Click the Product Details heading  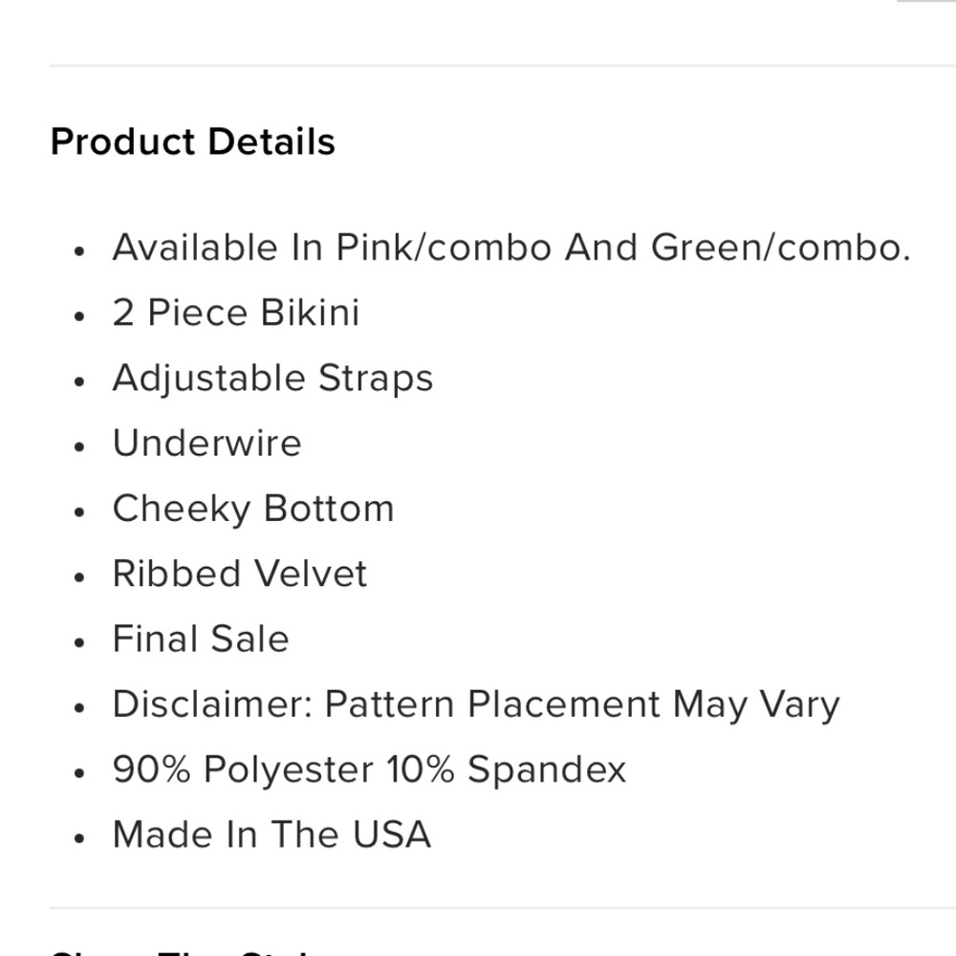point(192,141)
